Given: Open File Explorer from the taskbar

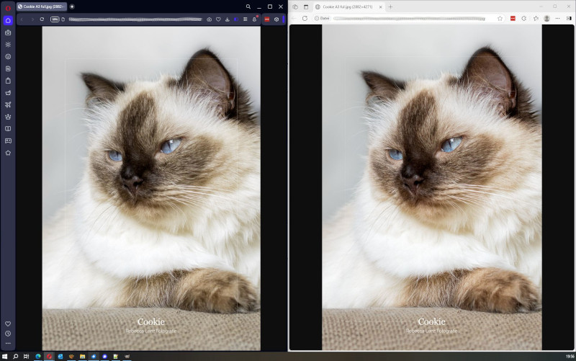Looking at the screenshot, I should click(x=82, y=356).
